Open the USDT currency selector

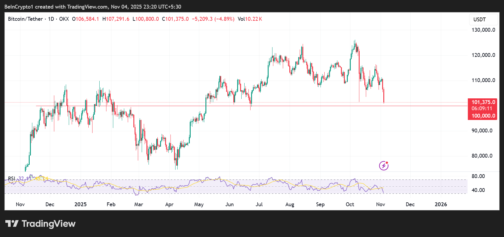pos(479,20)
